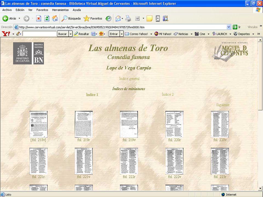Image resolution: width=263 pixels, height=197 pixels.
Task: Click the Yahoo! logo on the toolbar
Action: [6, 34]
